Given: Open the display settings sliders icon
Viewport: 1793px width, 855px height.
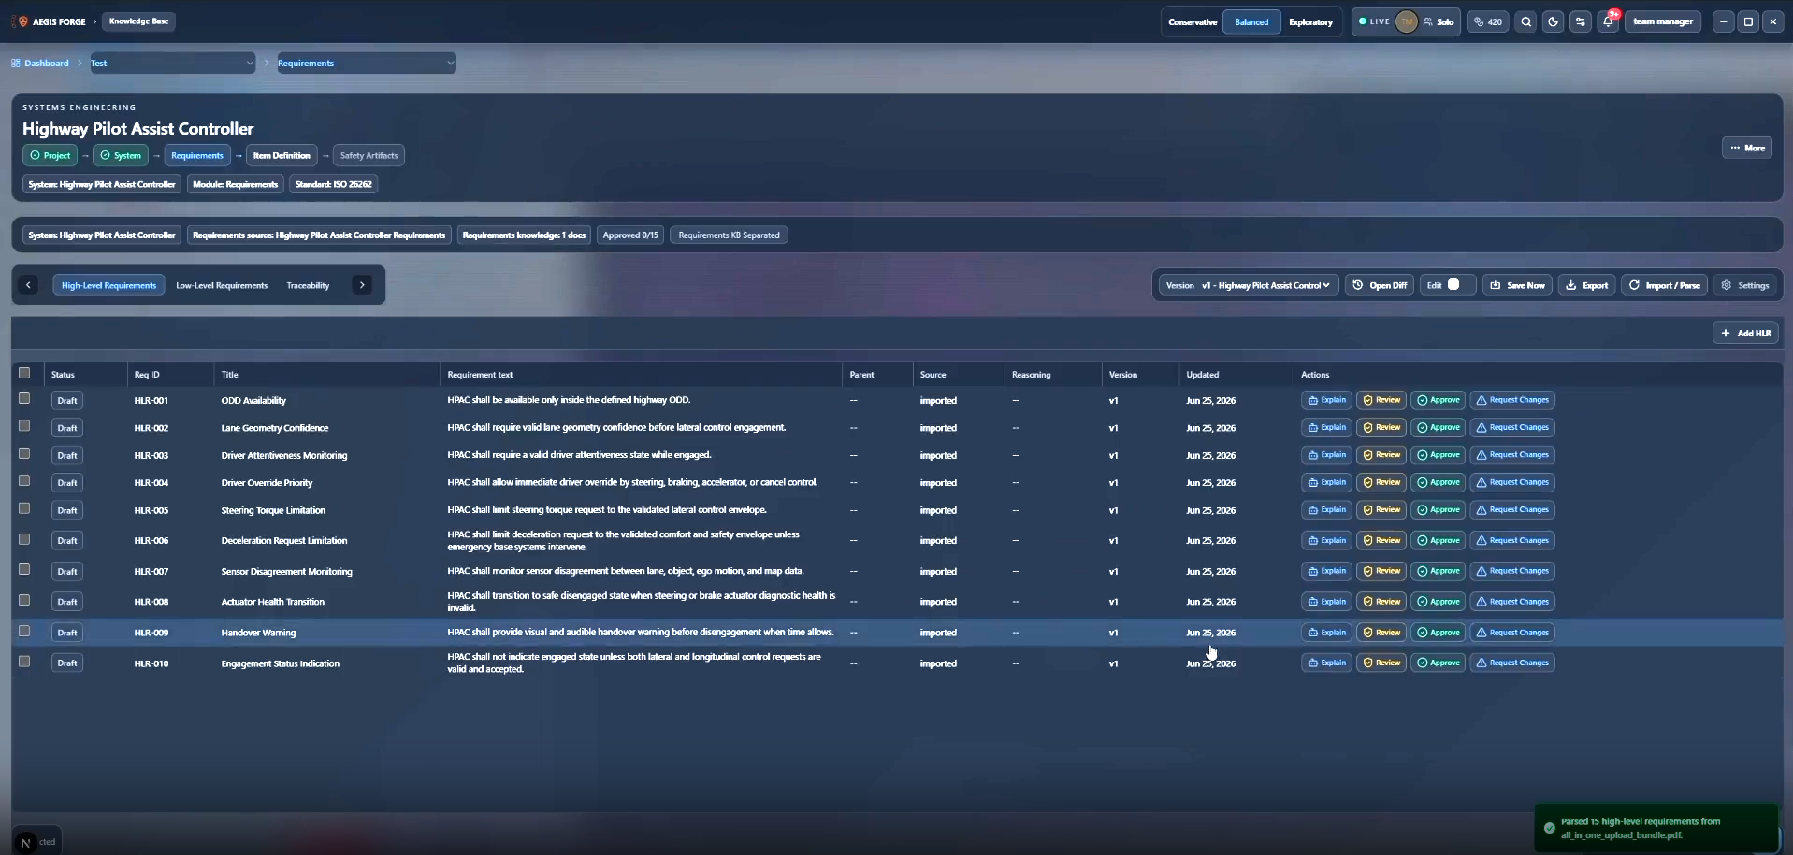Looking at the screenshot, I should pos(1581,21).
